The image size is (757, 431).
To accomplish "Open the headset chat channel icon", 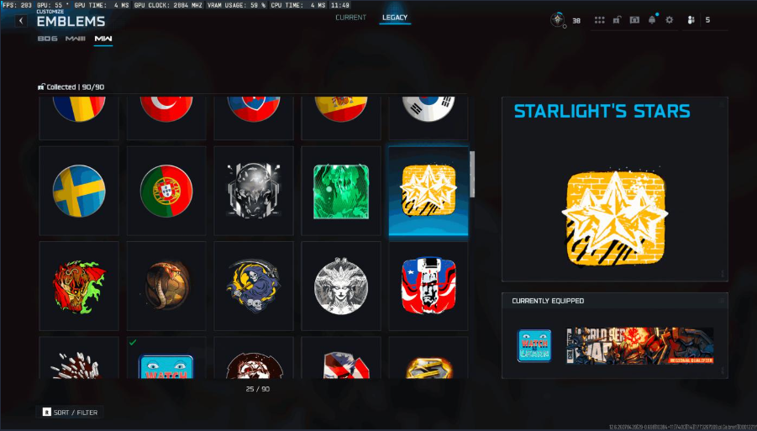I will click(634, 20).
